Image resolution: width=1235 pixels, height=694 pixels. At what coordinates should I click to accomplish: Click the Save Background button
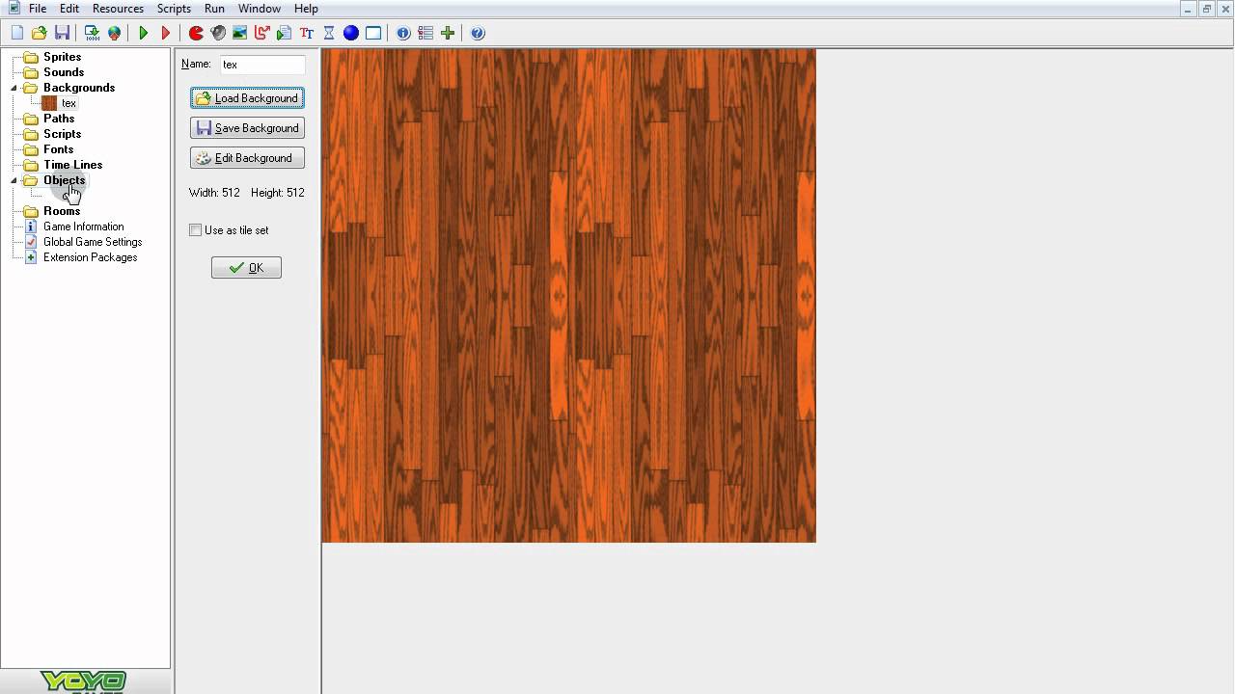(x=247, y=128)
